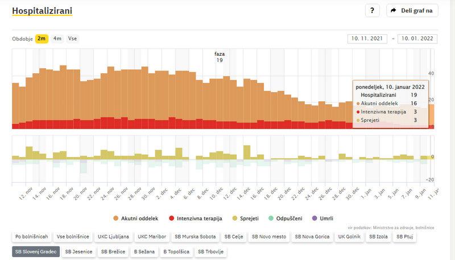Toggle Intenzivna terapija legend series
Viewport: 455px width, 260px height.
click(196, 218)
